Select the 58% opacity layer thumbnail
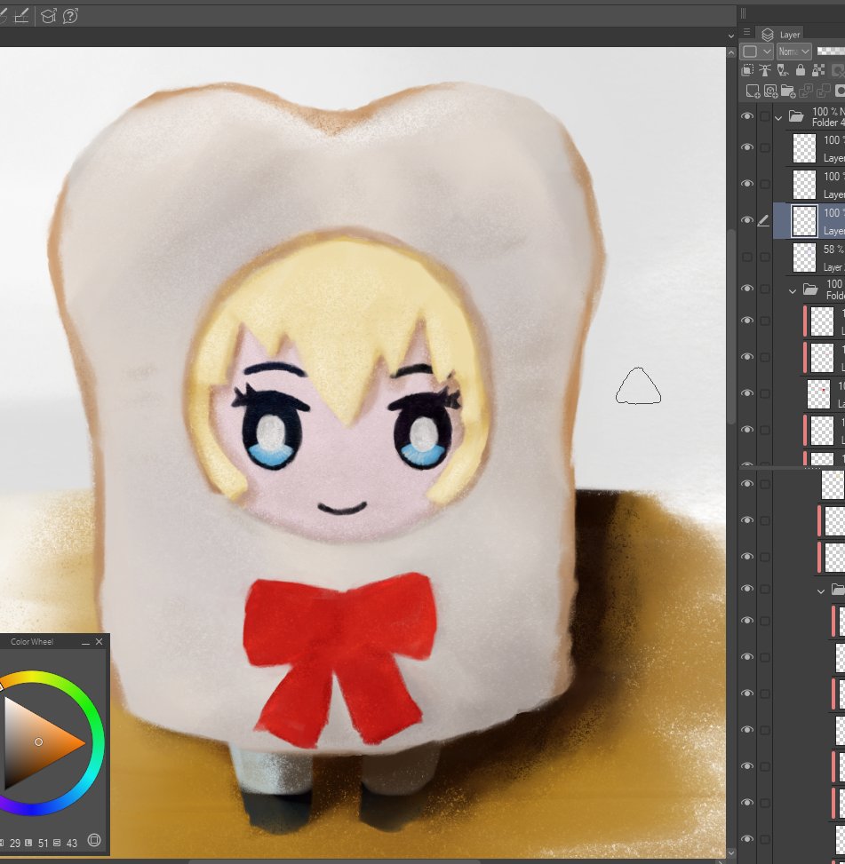845x864 pixels. click(804, 258)
